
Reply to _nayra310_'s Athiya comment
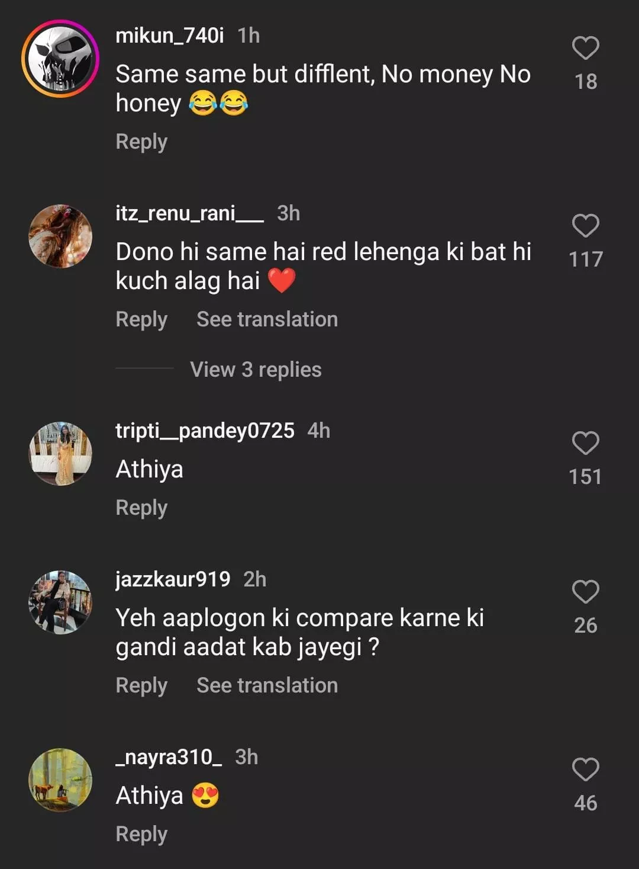click(x=141, y=834)
